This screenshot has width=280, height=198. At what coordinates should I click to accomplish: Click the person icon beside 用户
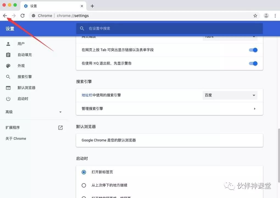click(x=8, y=44)
